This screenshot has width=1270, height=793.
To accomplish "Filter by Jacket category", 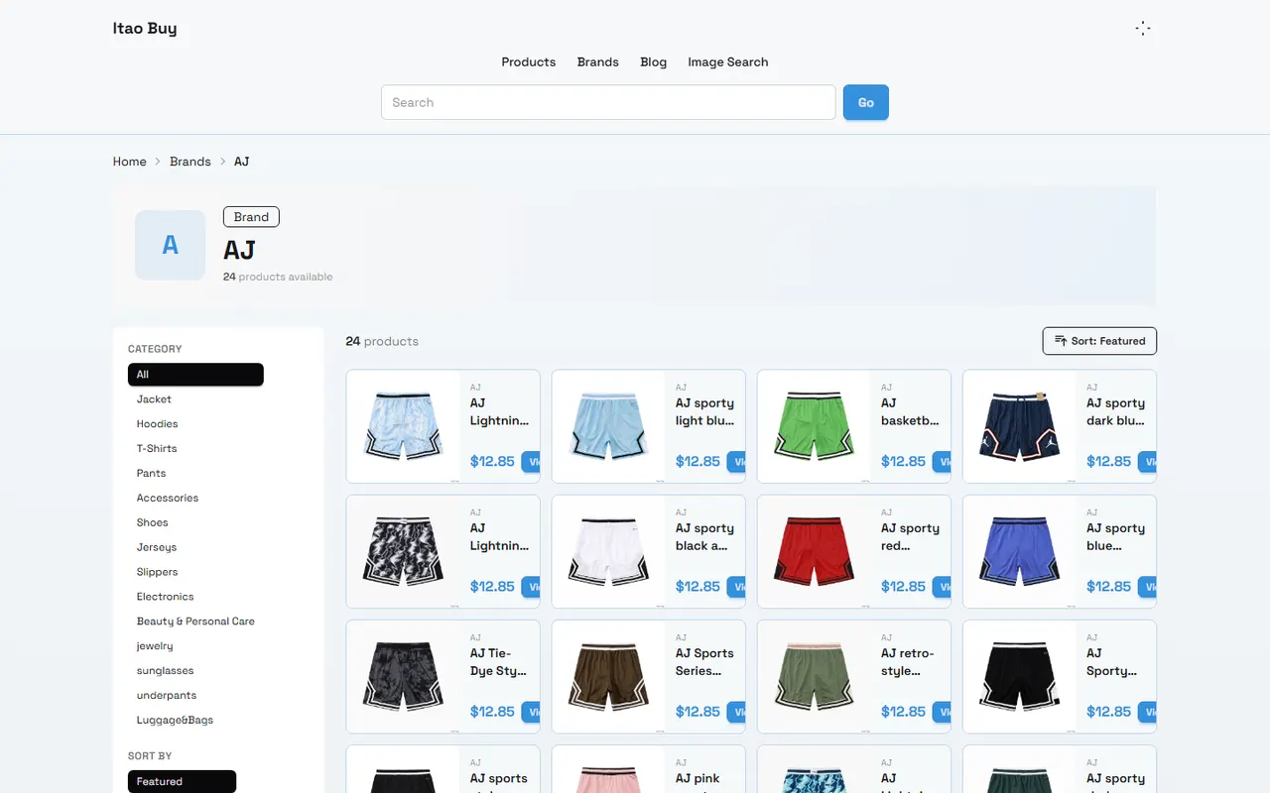I will [154, 399].
